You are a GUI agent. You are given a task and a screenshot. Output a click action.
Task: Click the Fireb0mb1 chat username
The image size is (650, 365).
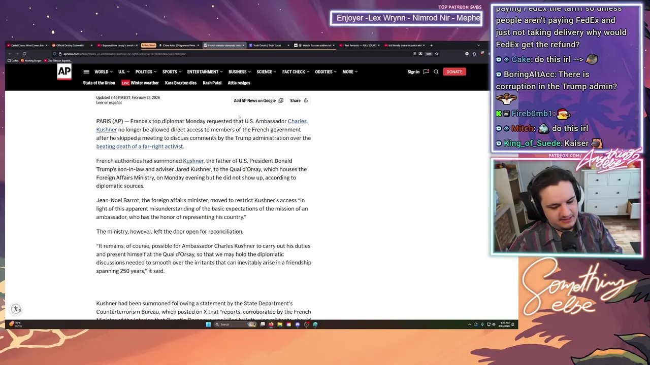(x=532, y=114)
